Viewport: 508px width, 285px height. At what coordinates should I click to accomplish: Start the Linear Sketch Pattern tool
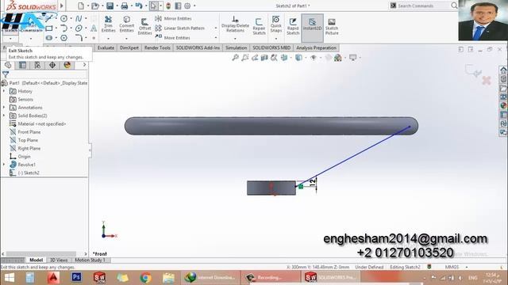(180, 28)
